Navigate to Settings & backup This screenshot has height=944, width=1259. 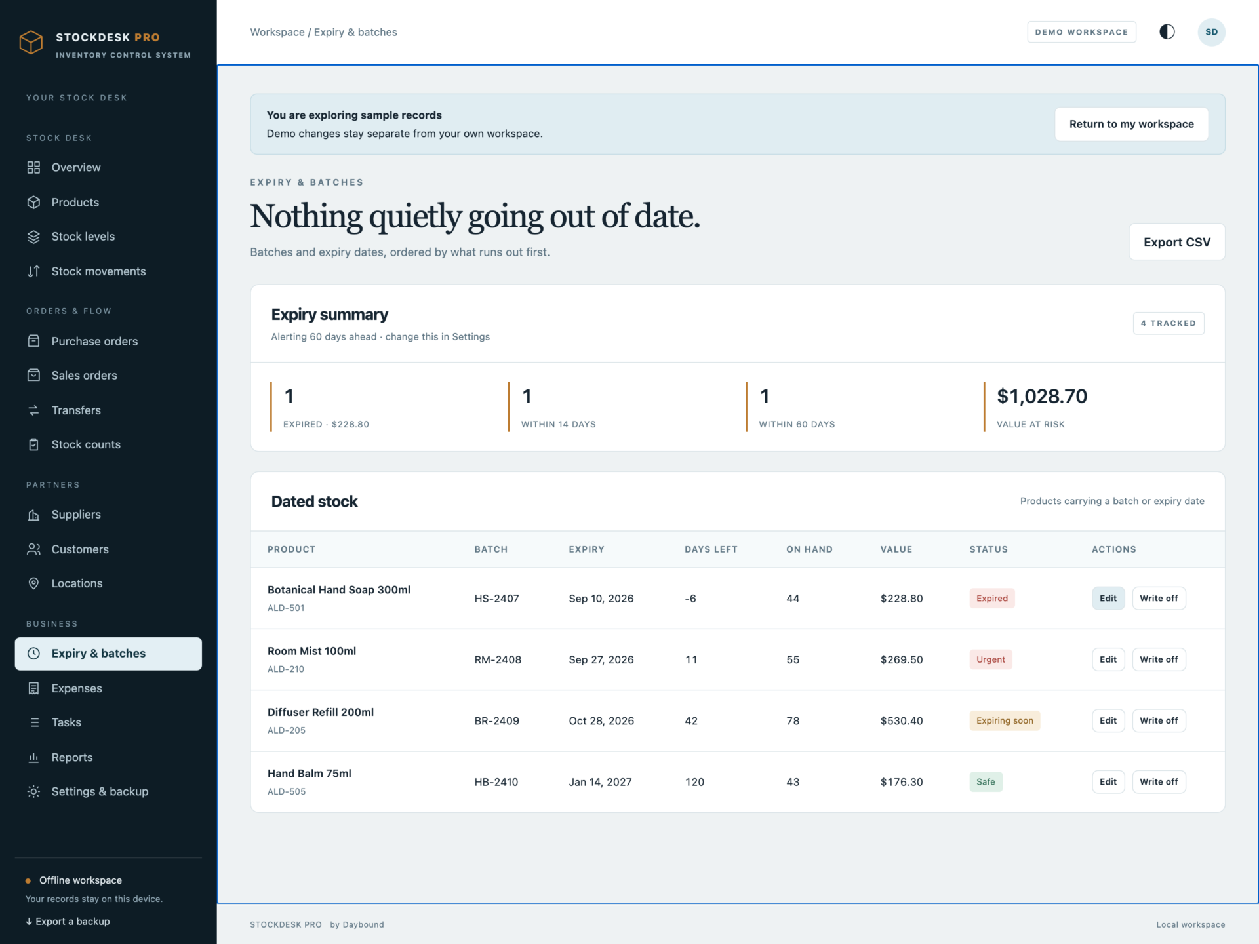click(x=108, y=791)
